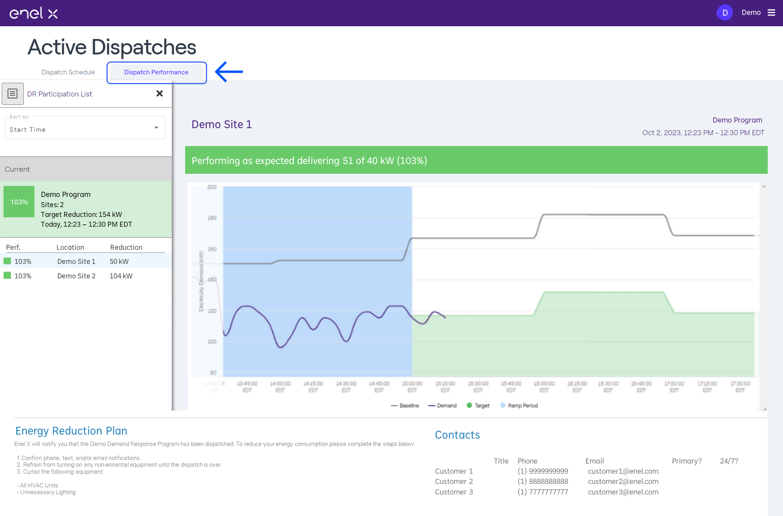This screenshot has height=516, width=783.
Task: Click the Location column header
Action: tap(70, 247)
